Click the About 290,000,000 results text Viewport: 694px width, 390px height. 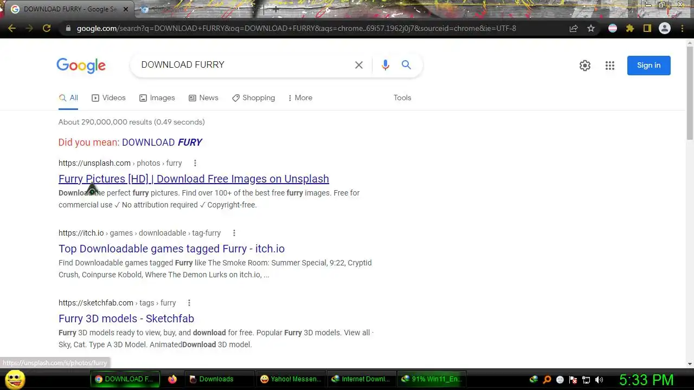coord(132,122)
